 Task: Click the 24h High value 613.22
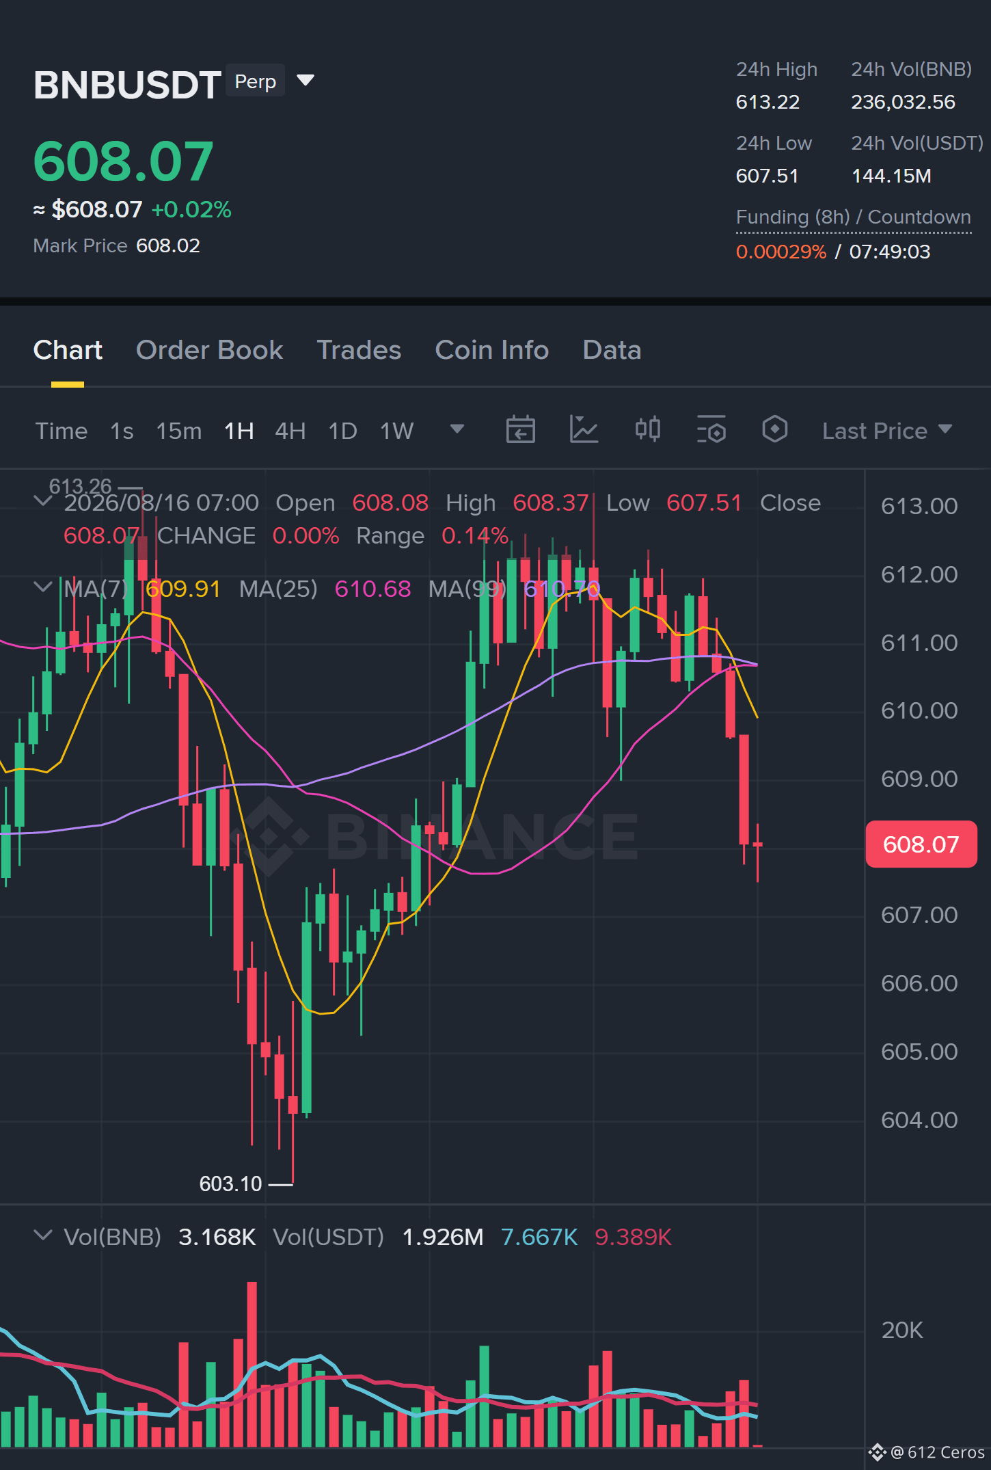pos(768,102)
